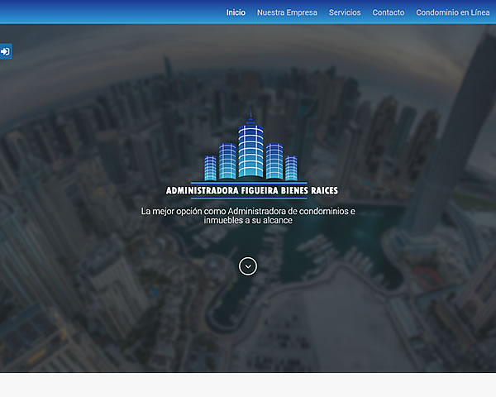
Task: Click the second building from right in logo
Action: [x=274, y=160]
